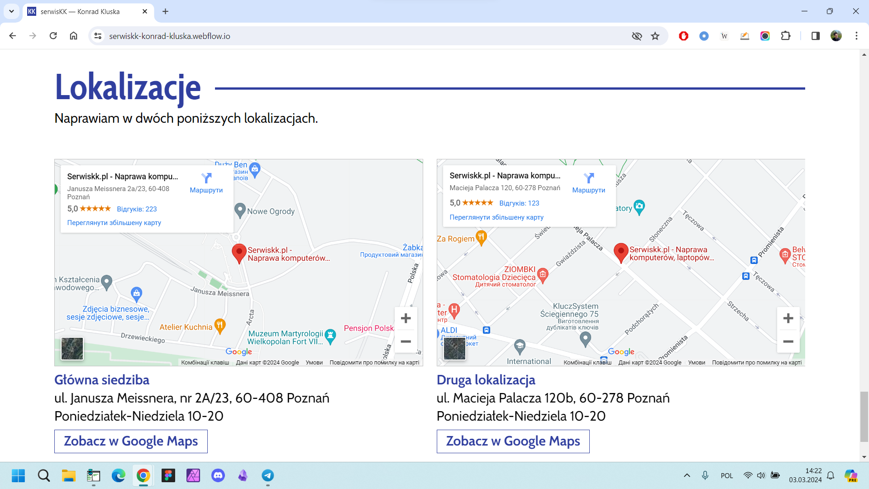Report a map error on left map

pos(374,363)
